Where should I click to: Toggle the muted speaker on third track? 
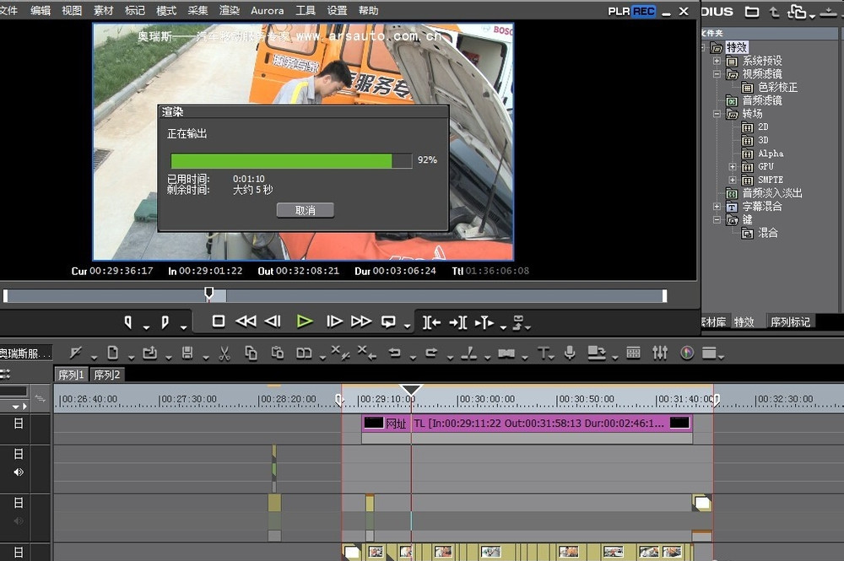[19, 521]
